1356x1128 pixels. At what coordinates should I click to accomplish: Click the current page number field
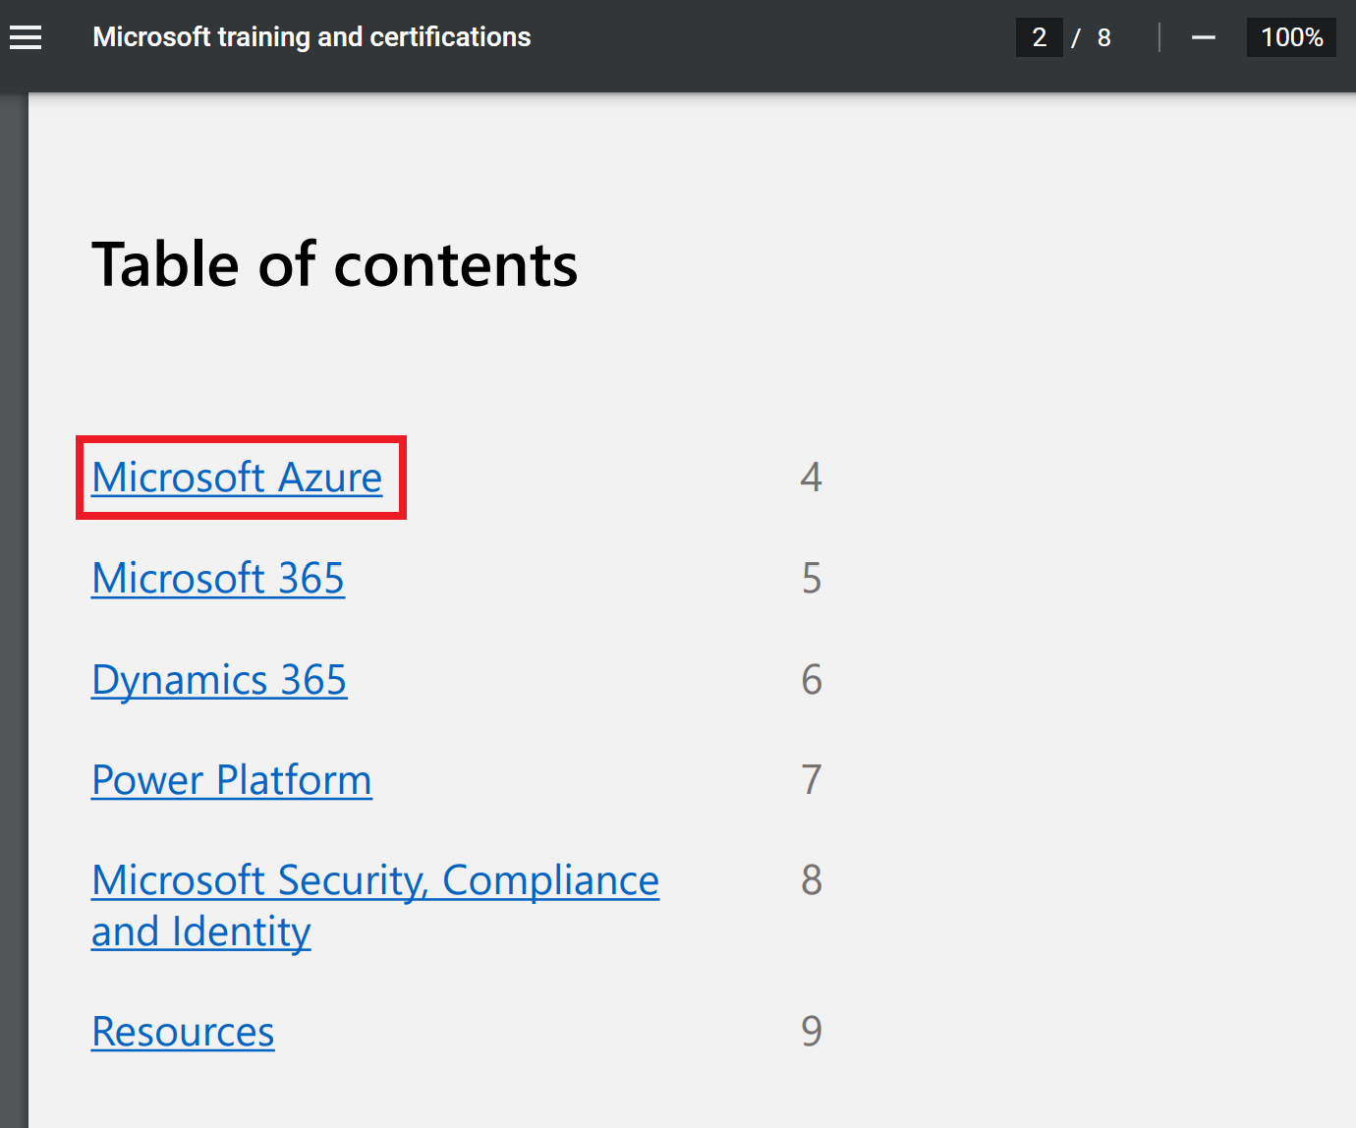1039,37
